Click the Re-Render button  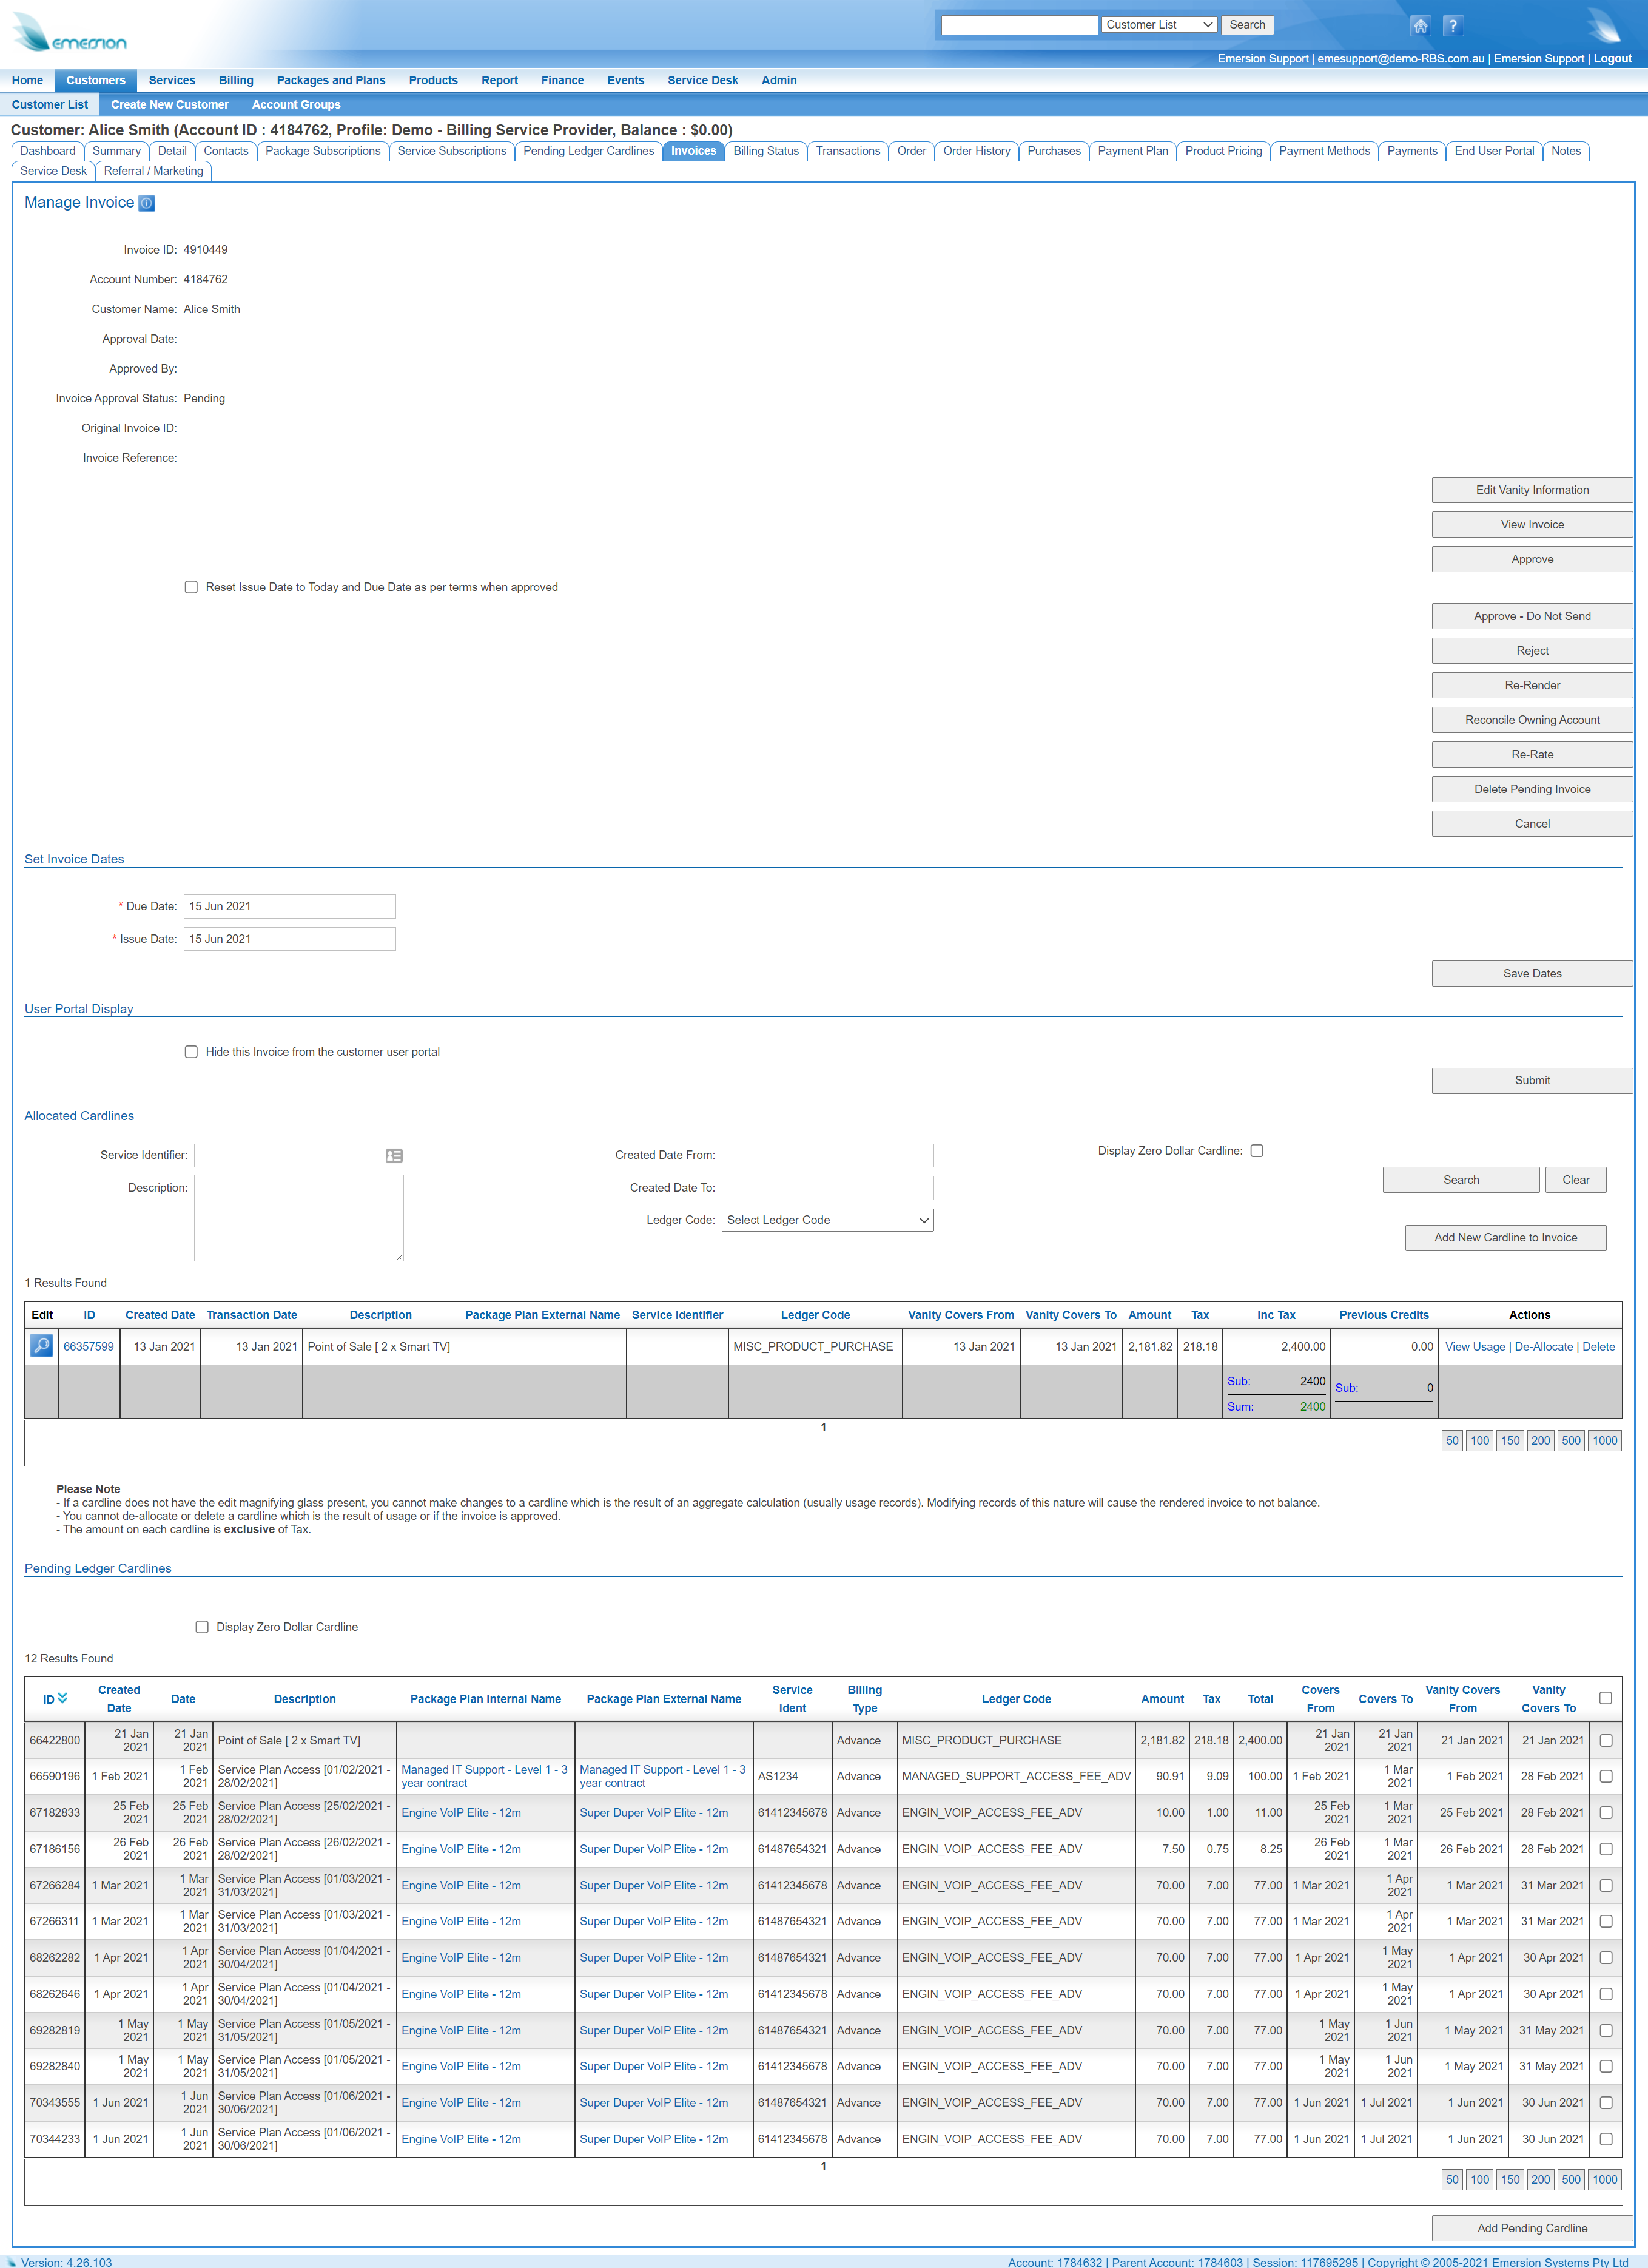point(1531,685)
